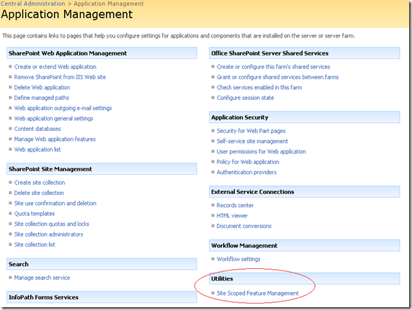The image size is (412, 310).
Task: Open Workflow settings link
Action: (238, 259)
